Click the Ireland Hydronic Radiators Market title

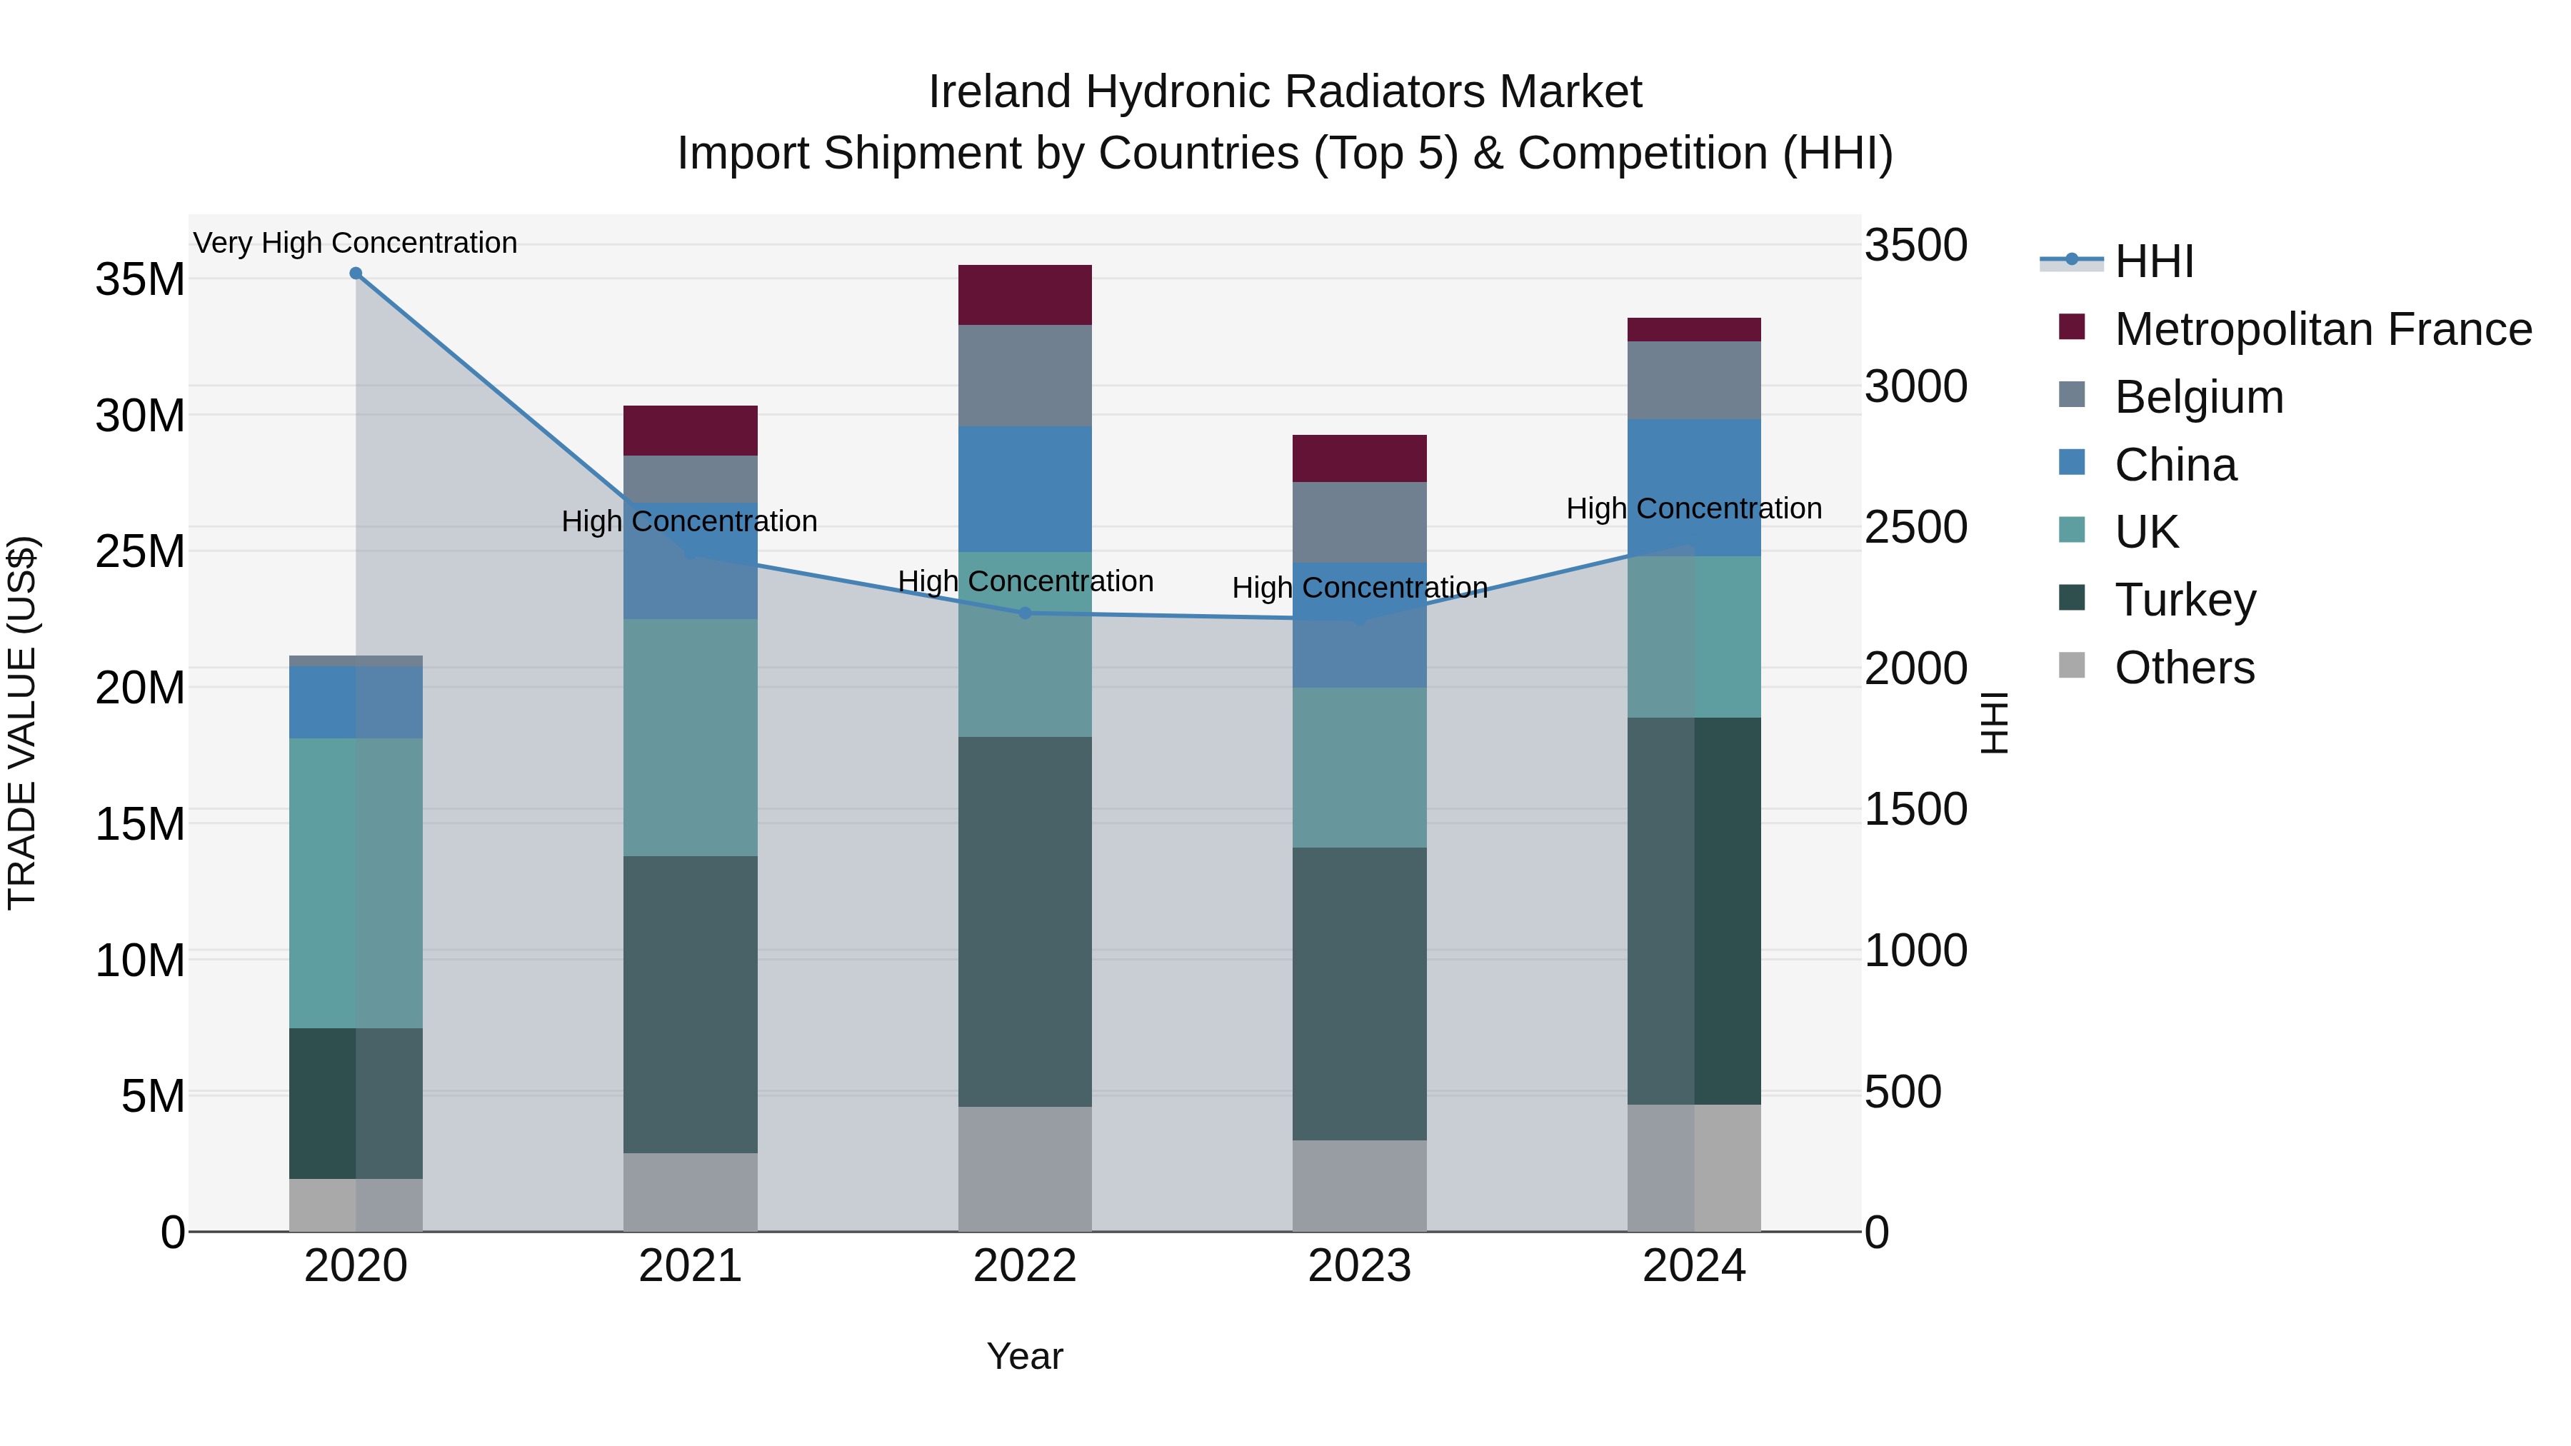pyautogui.click(x=1285, y=92)
